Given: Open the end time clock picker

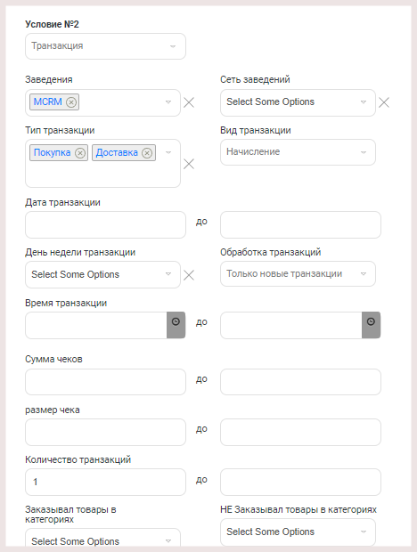Looking at the screenshot, I should click(x=371, y=325).
